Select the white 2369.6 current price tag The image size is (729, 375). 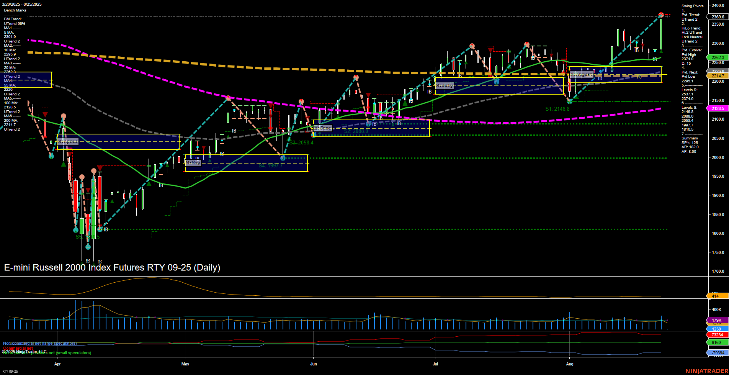[x=718, y=17]
